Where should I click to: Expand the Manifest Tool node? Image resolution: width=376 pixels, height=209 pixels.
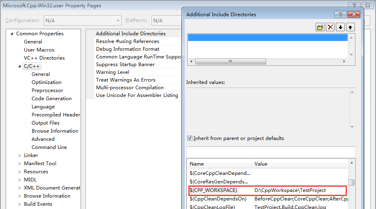coord(19,164)
